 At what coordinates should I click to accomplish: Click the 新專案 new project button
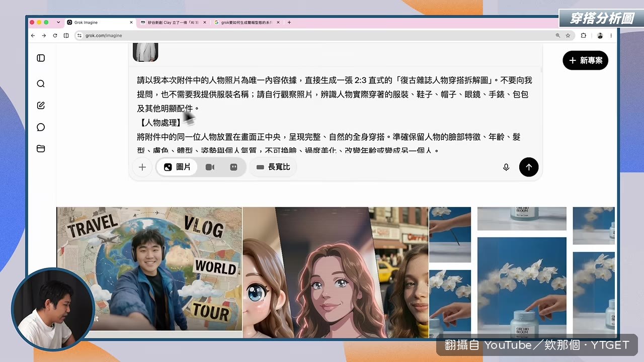(586, 60)
